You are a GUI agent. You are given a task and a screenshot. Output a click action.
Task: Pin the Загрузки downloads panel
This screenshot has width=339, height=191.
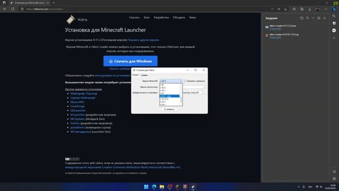[319, 18]
